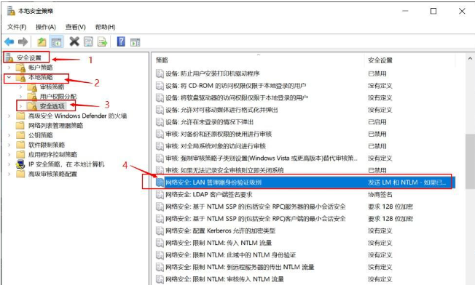This screenshot has width=475, height=285.
Task: Expand the 安全选项 tree node arrow
Action: [x=20, y=106]
